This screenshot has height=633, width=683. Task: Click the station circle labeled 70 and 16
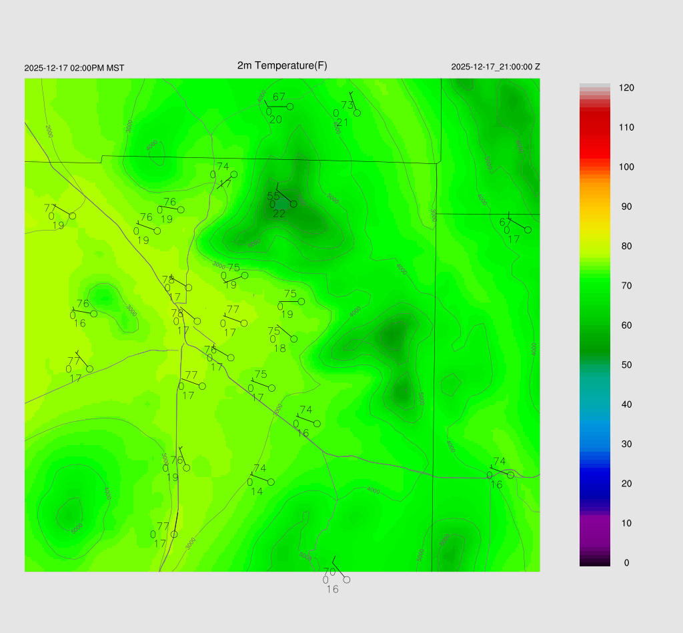(346, 579)
